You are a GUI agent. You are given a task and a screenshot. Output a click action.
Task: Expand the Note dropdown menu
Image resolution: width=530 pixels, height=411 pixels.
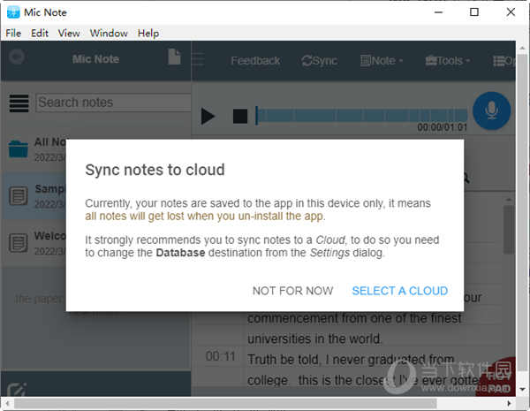click(x=382, y=61)
